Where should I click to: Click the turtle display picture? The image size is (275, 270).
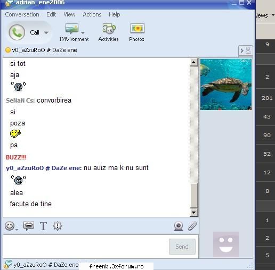click(x=226, y=85)
